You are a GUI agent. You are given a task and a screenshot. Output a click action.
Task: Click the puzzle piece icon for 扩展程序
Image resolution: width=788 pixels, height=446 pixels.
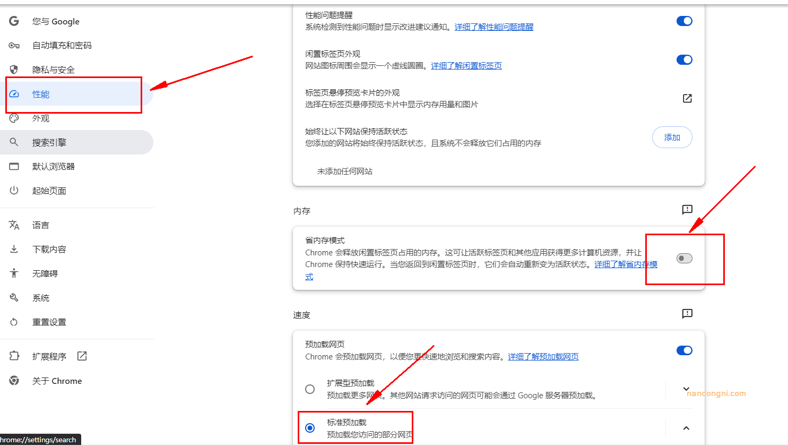coord(14,356)
